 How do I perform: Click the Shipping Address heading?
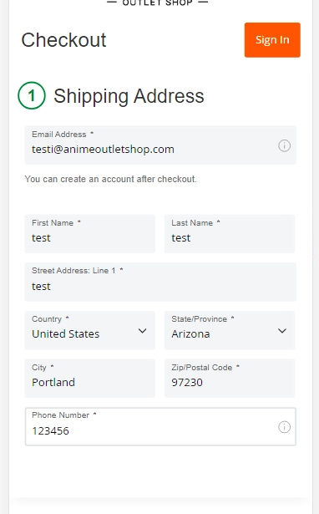coord(129,96)
